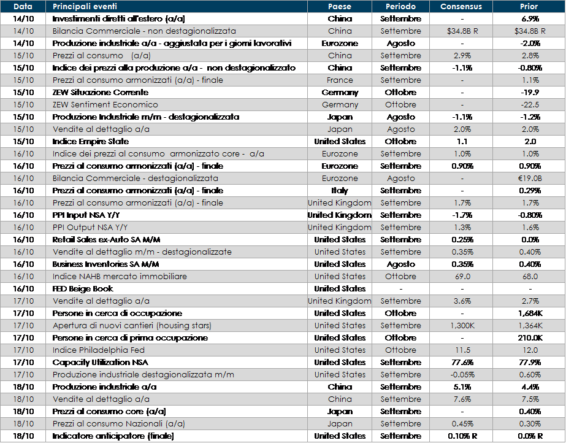This screenshot has width=566, height=443.
Task: Click the €19.0B prior value
Action: coord(529,179)
